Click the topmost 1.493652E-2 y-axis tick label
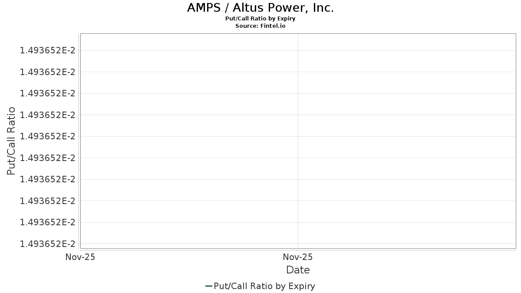This screenshot has width=521, height=293. (x=47, y=50)
